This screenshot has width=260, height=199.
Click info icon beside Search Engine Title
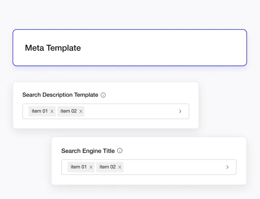(x=120, y=151)
